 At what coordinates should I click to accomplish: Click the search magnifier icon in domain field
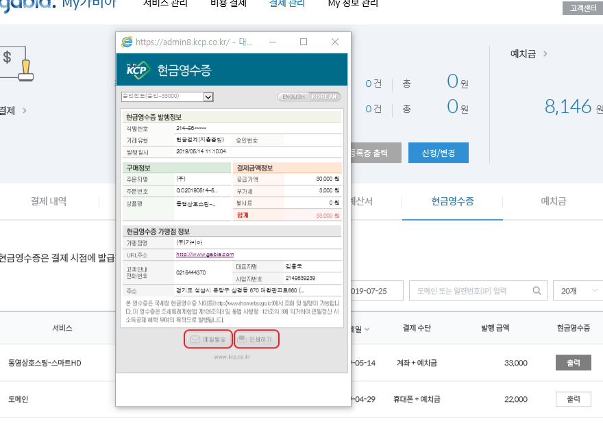pos(537,291)
